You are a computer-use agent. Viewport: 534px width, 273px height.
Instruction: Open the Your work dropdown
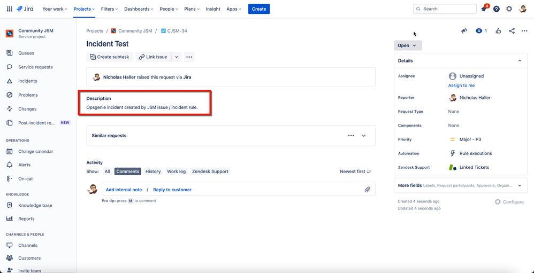tap(55, 9)
